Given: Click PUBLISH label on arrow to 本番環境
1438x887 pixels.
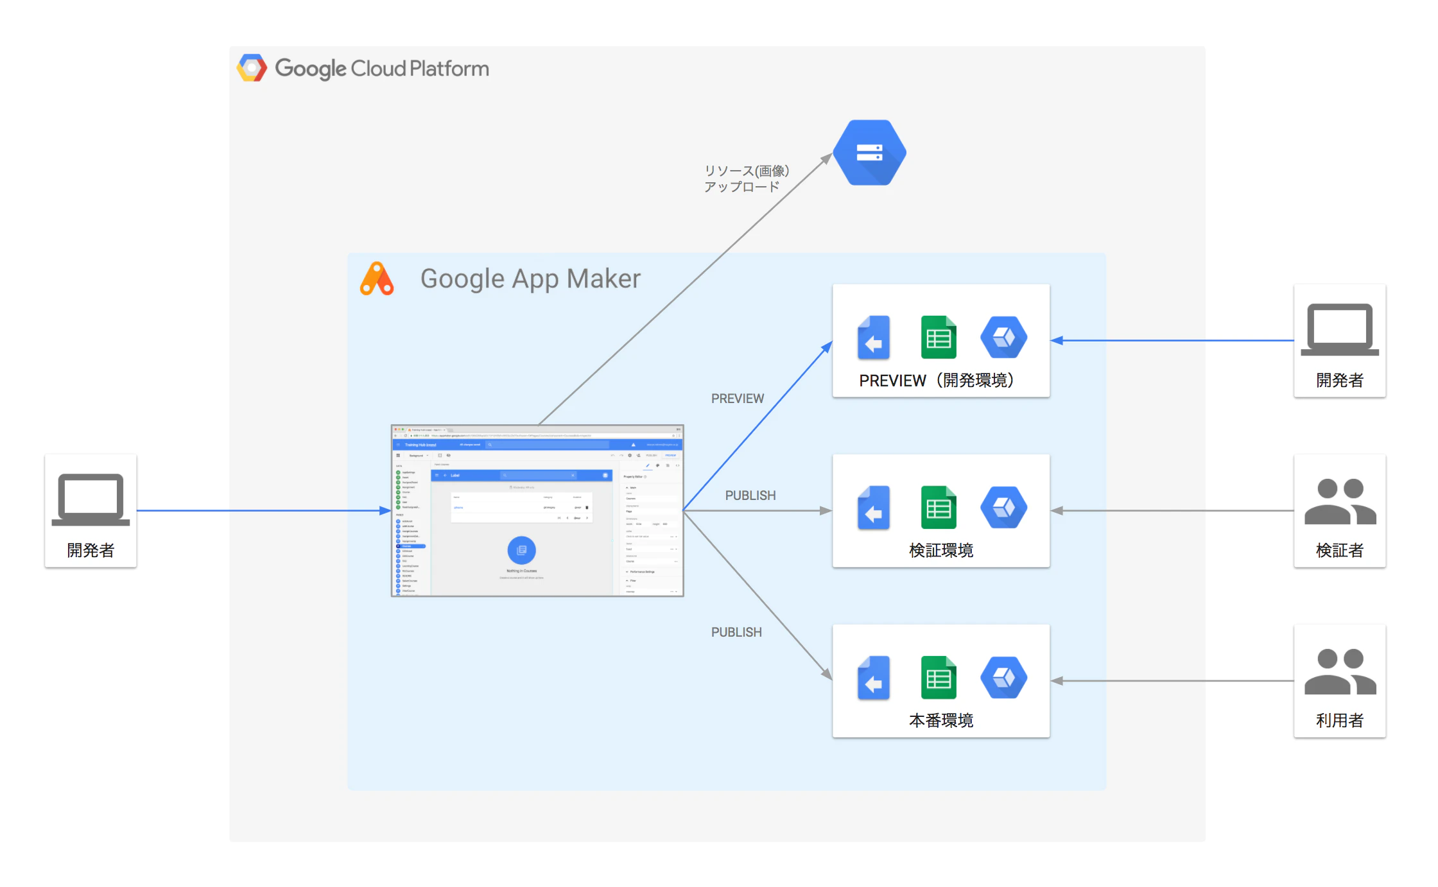Looking at the screenshot, I should click(x=736, y=632).
